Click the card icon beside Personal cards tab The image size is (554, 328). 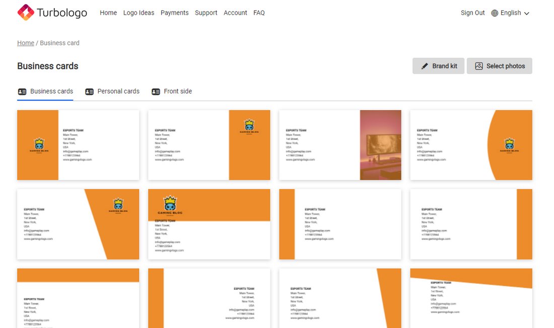[89, 92]
